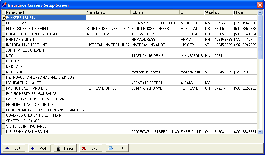The height and width of the screenshot is (155, 265).
Task: Select the BANKERS TRUST cell
Action: (45, 18)
